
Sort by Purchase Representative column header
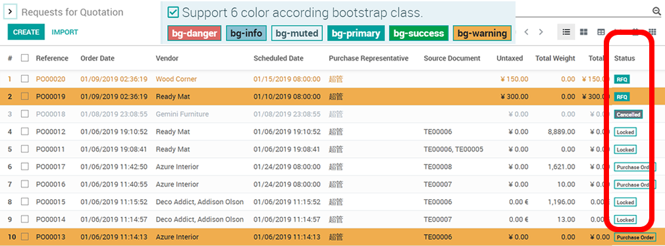[369, 59]
